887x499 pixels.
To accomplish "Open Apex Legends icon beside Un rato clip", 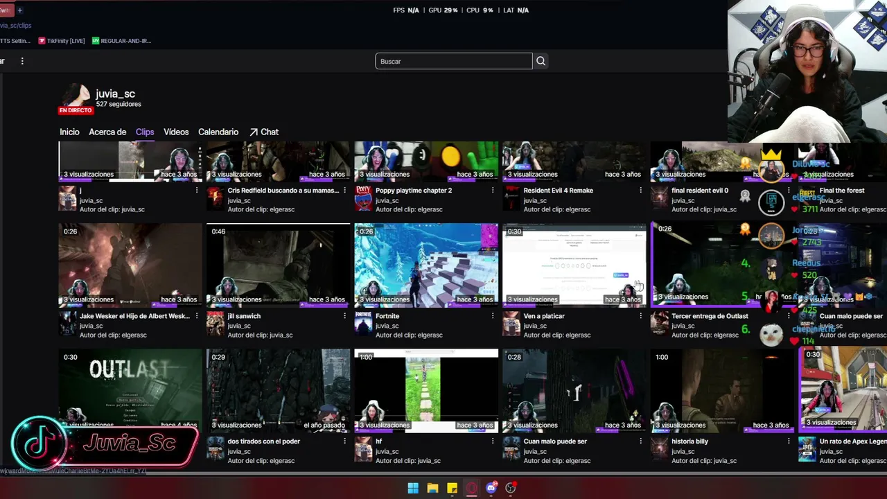I will (x=807, y=448).
